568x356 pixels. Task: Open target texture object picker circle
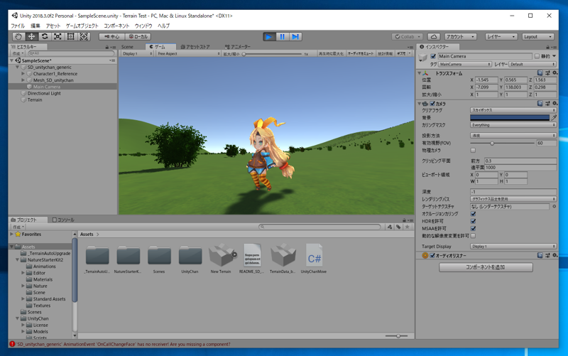pos(554,206)
